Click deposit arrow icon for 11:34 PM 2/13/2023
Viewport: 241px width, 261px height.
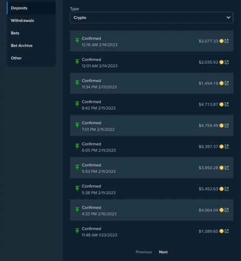tap(77, 82)
